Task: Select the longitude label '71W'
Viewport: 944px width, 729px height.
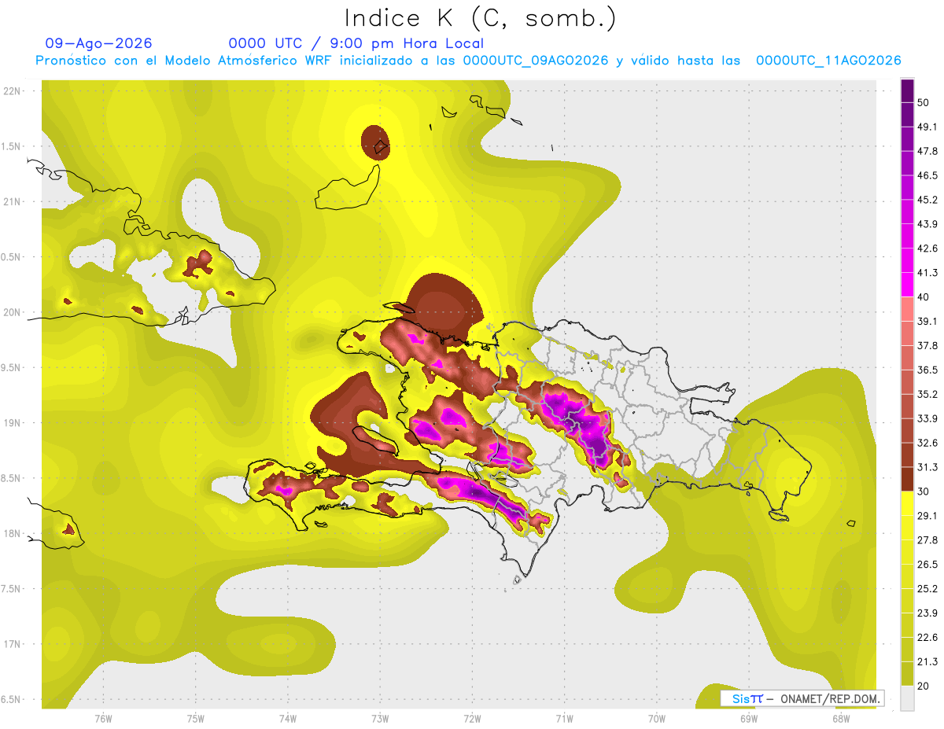Action: pos(564,718)
